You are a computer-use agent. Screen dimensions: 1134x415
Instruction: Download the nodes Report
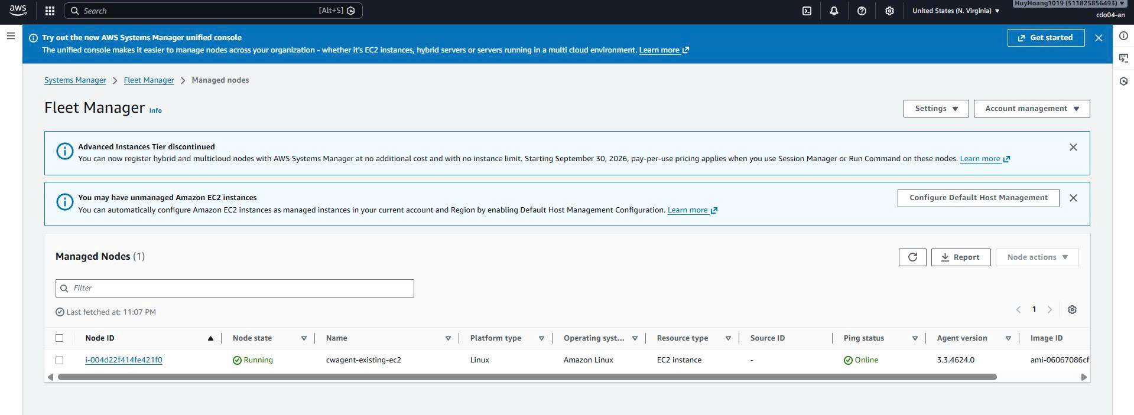point(961,257)
